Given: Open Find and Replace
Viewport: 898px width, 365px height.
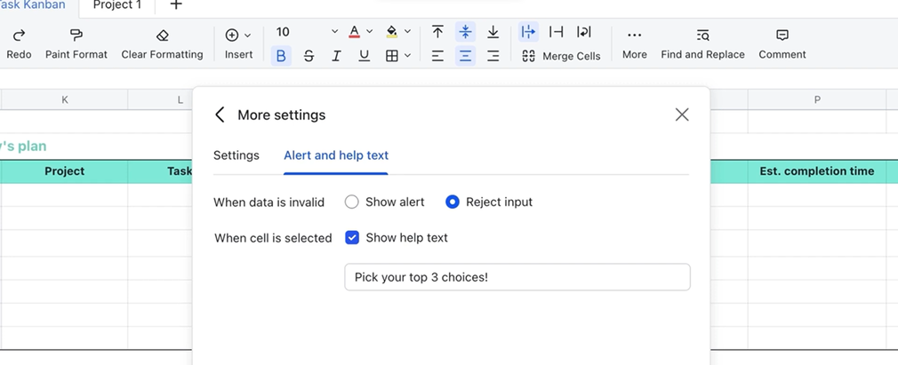Looking at the screenshot, I should (702, 36).
